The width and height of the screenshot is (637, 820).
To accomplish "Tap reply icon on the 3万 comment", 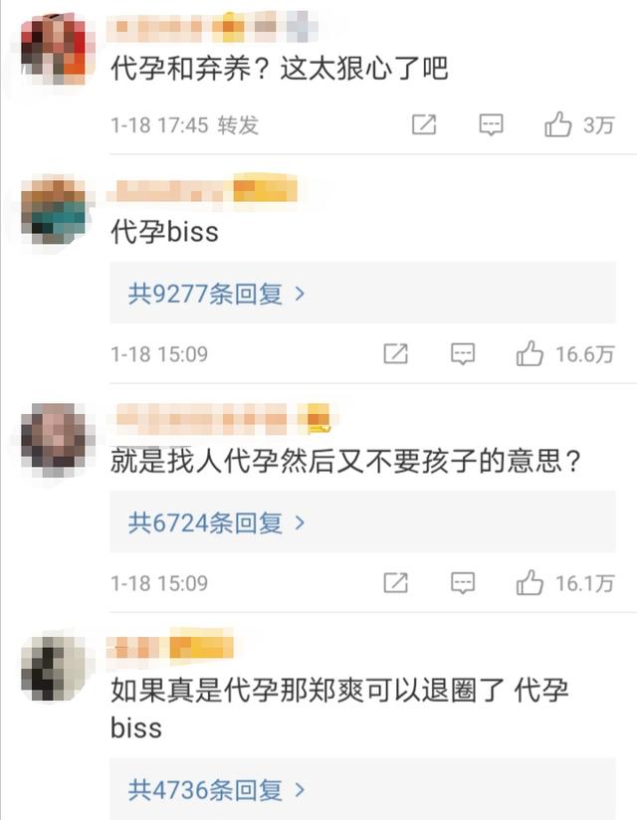I will (491, 125).
